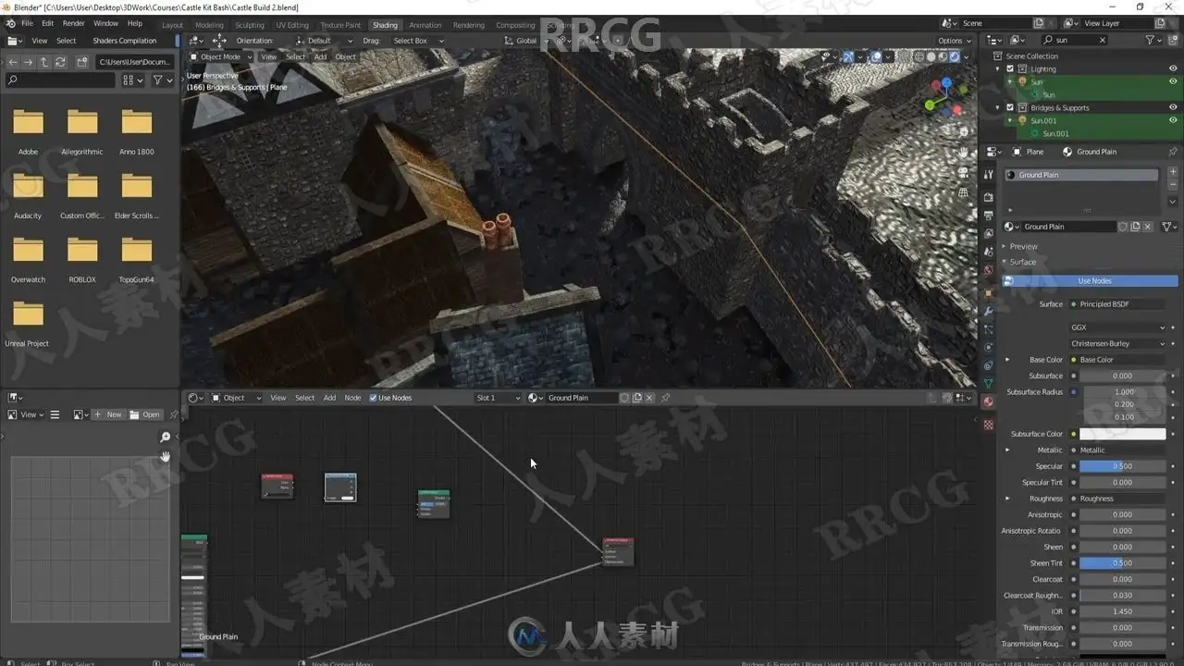Click the pan hand icon in 3D viewport
Viewport: 1184px width, 666px height.
coord(963,153)
